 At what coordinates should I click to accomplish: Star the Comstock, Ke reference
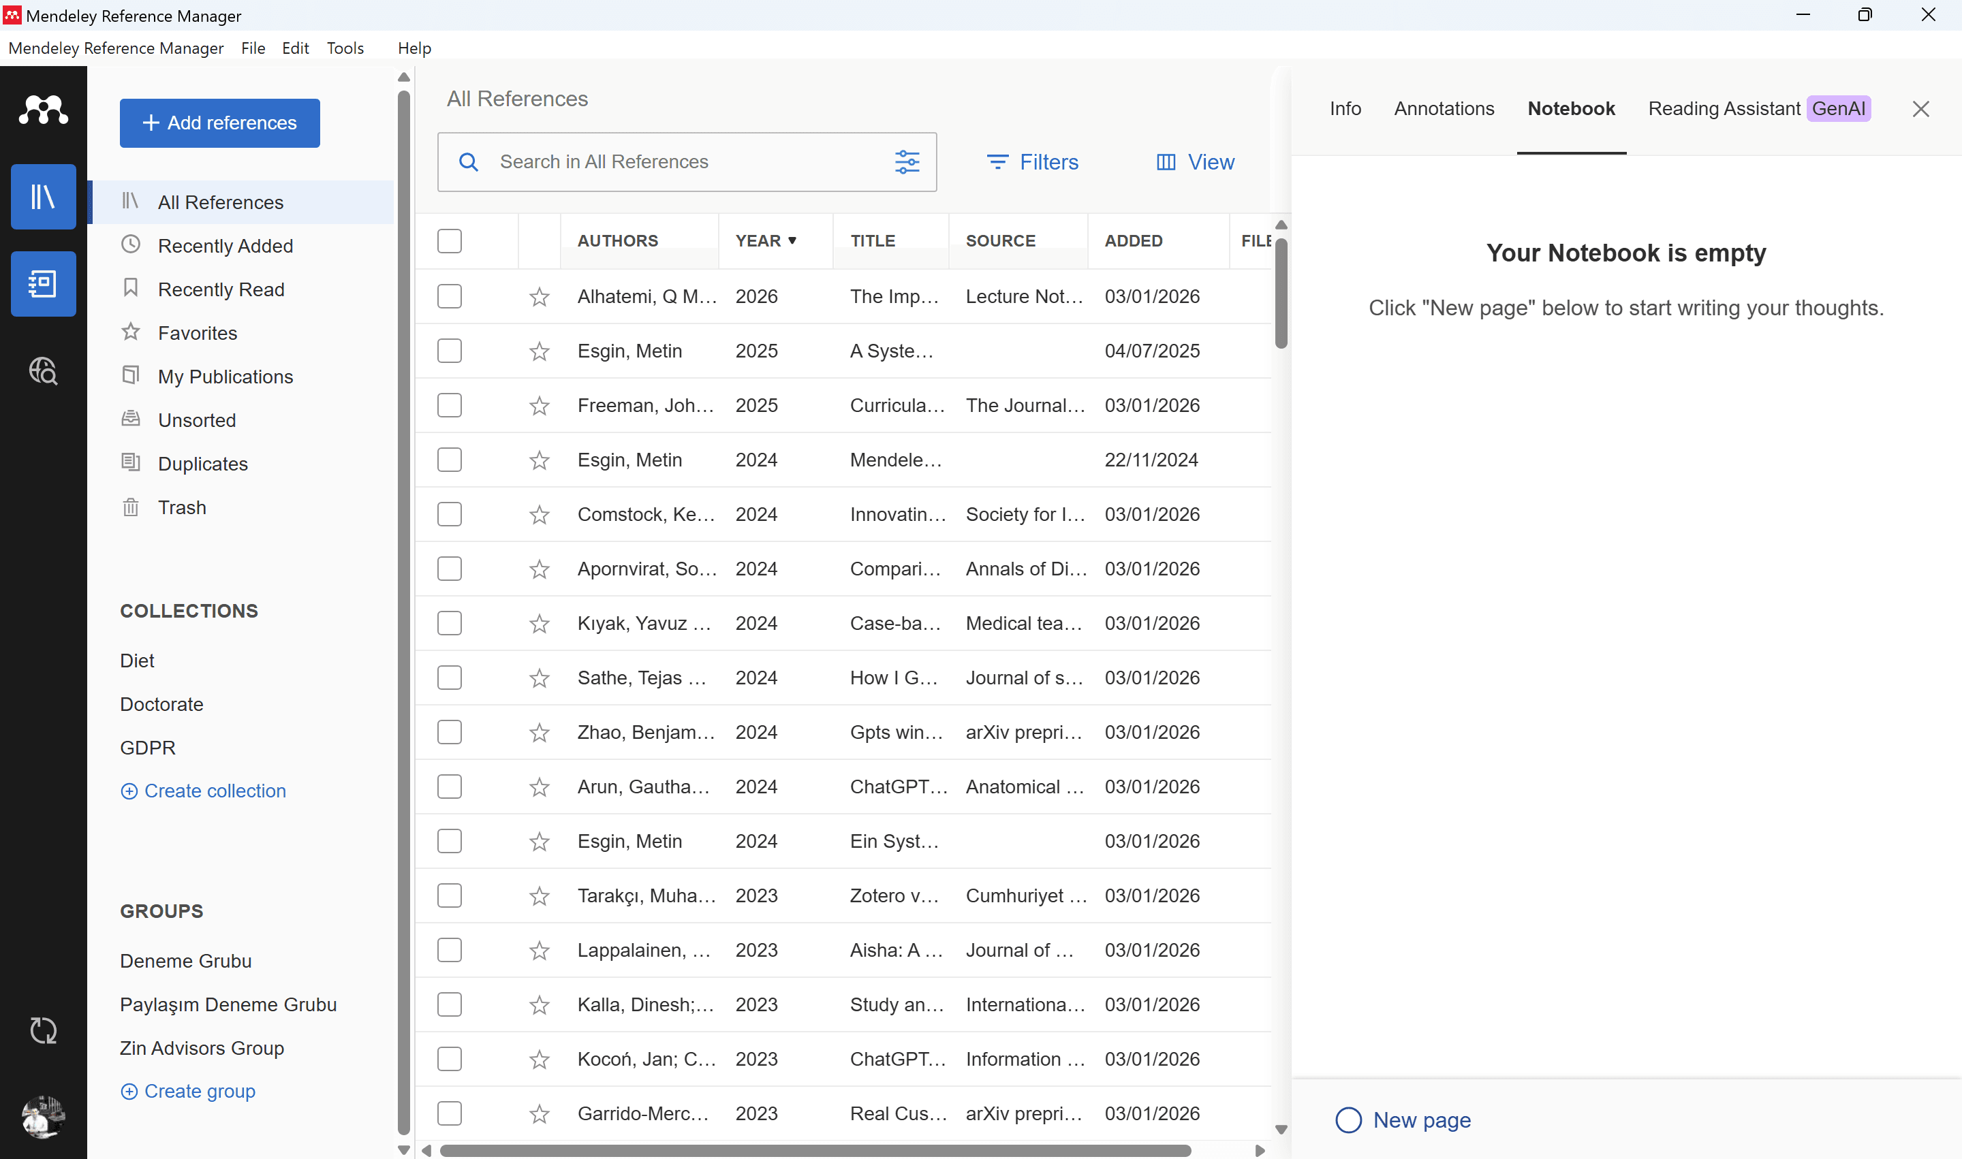coord(539,515)
